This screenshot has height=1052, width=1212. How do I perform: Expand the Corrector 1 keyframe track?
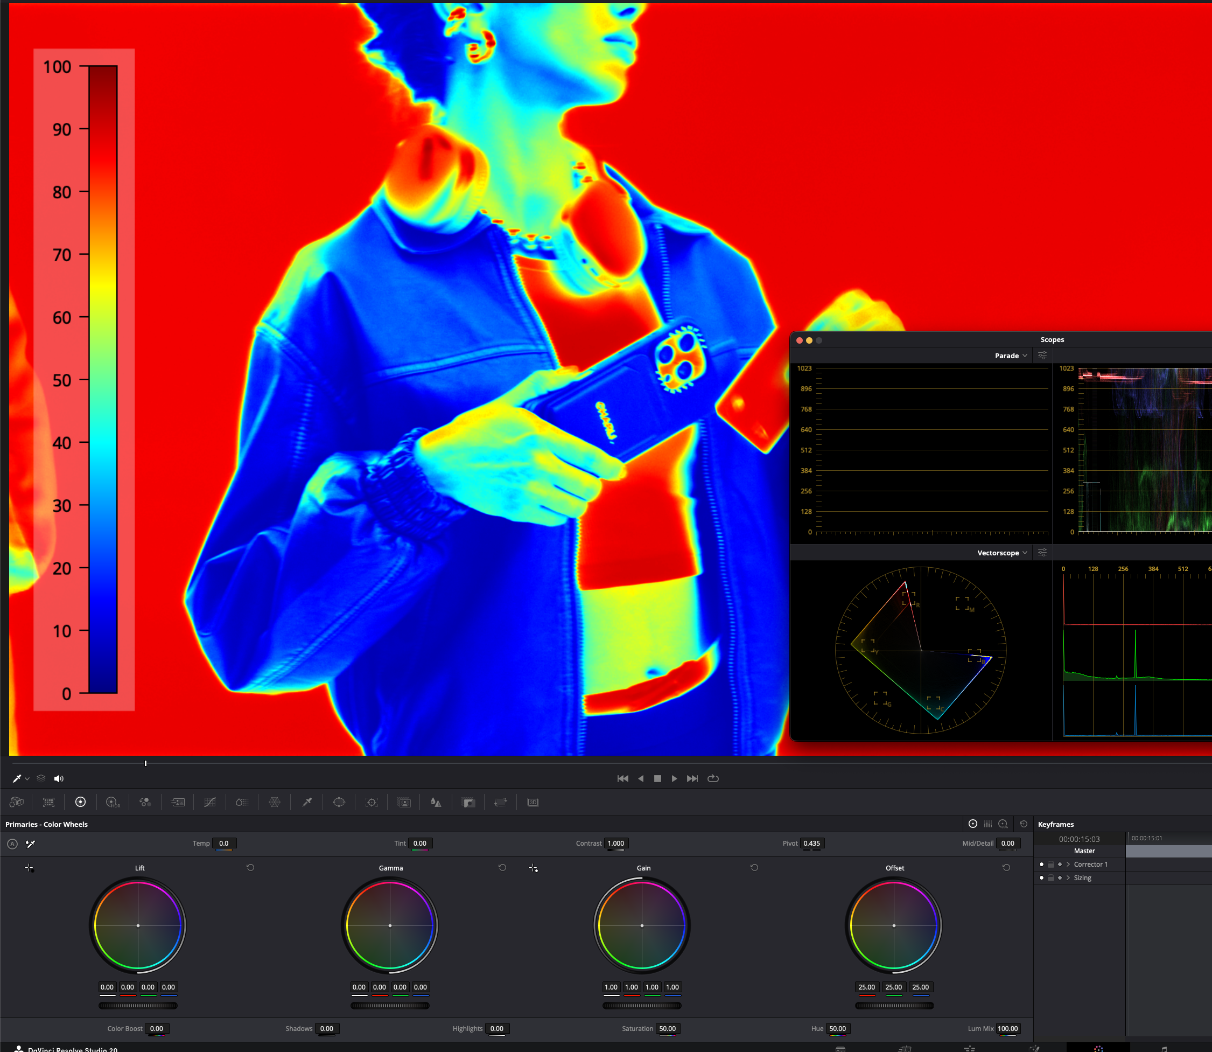click(x=1068, y=864)
